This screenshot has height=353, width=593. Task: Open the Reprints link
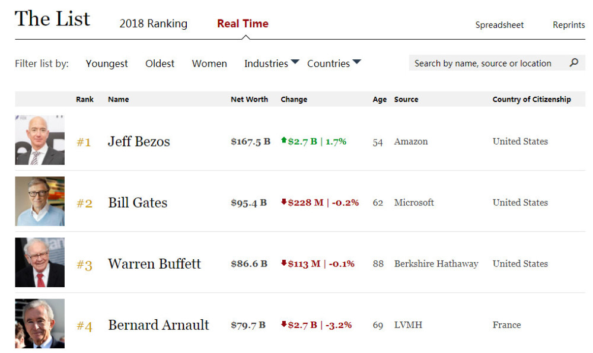click(569, 25)
